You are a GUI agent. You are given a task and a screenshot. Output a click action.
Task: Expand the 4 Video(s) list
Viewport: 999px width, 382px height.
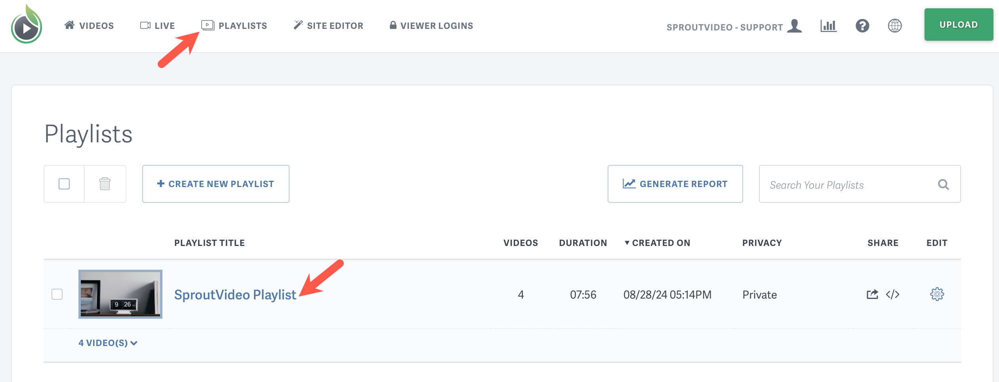(x=107, y=343)
